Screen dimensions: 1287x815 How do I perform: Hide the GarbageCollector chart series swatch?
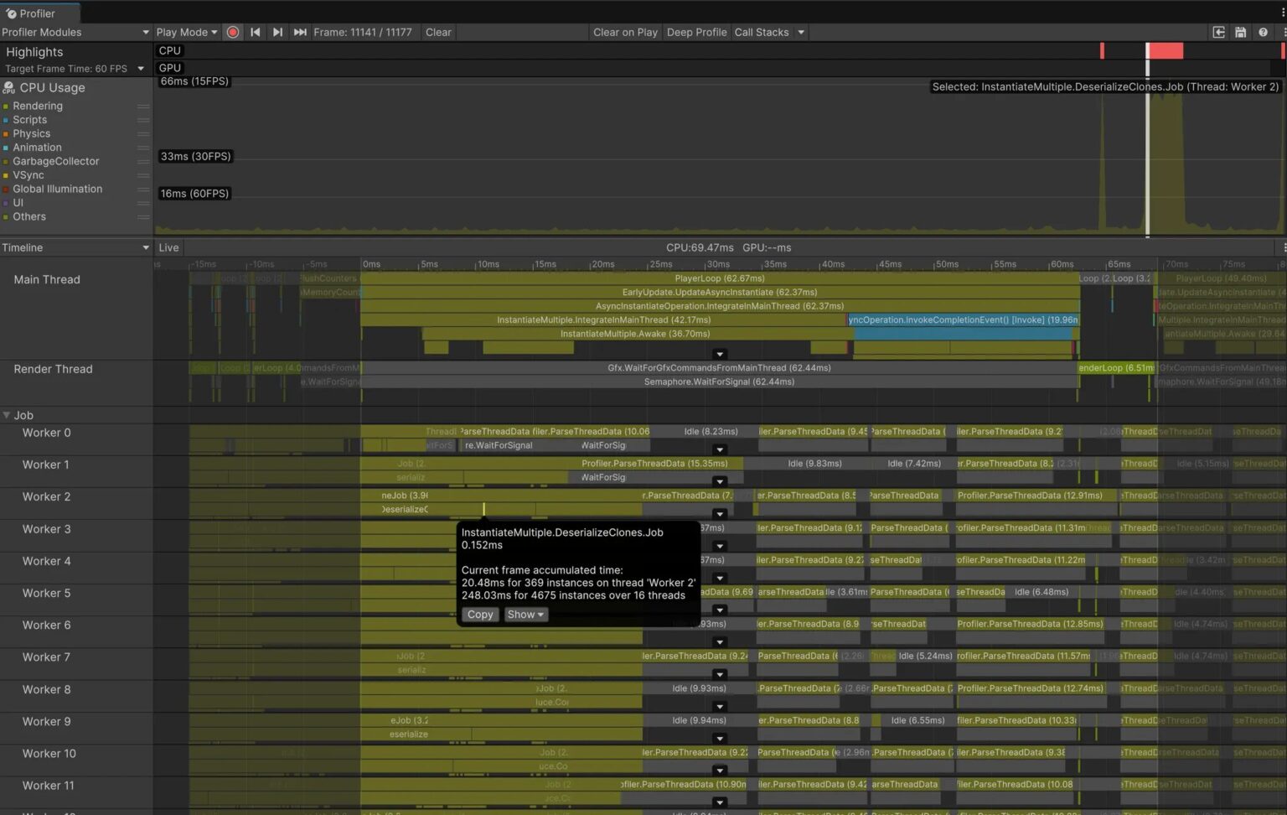pyautogui.click(x=7, y=161)
